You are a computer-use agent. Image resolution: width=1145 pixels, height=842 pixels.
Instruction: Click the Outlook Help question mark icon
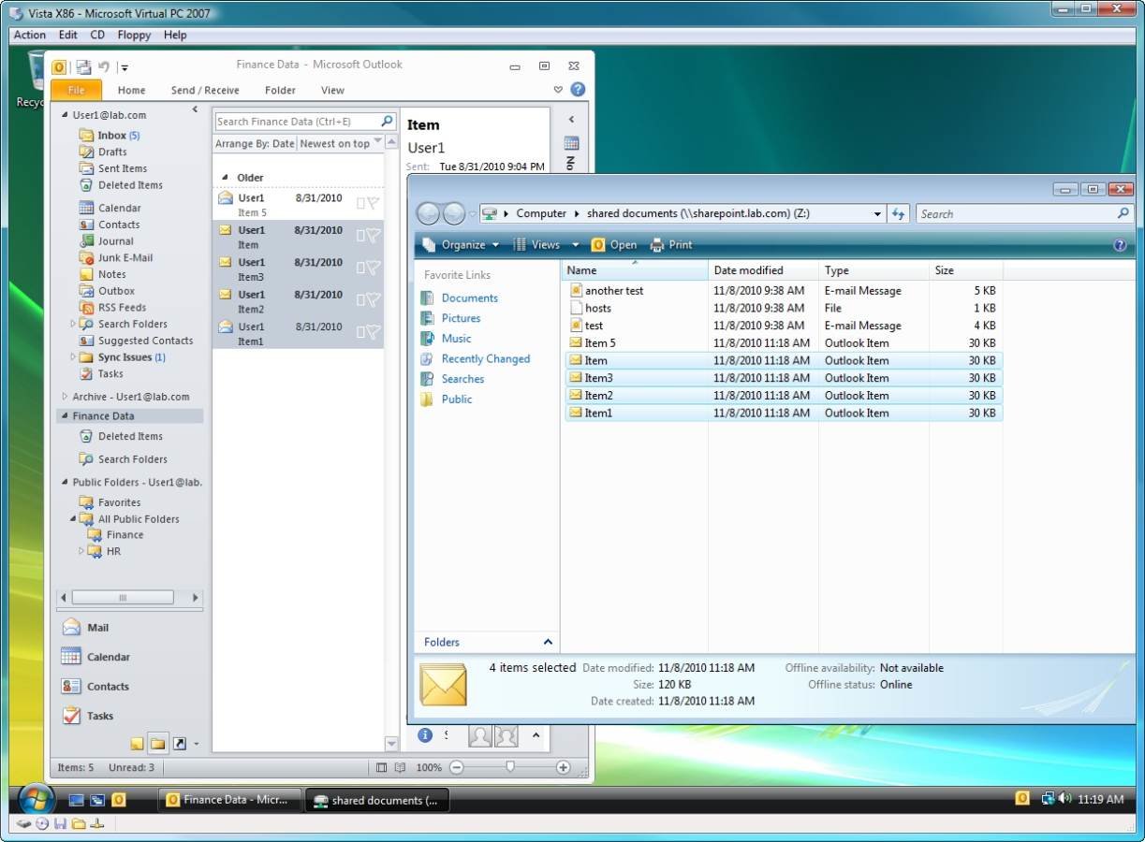pyautogui.click(x=578, y=90)
